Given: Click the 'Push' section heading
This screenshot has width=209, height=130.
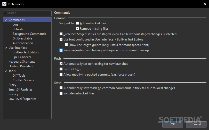Looking at the screenshot, I should [58, 59].
